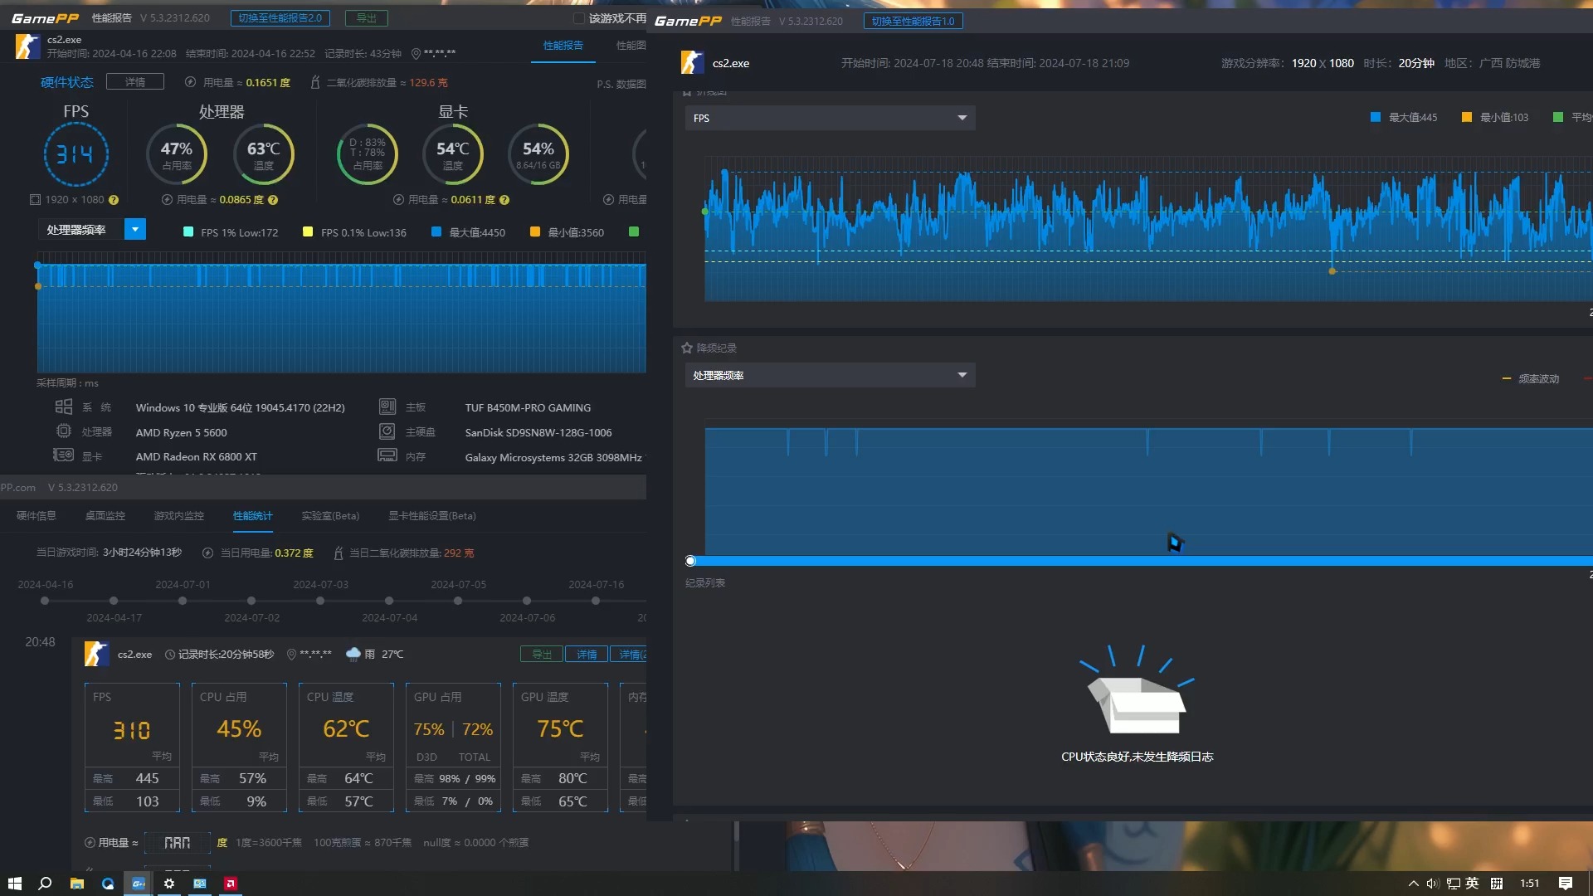This screenshot has height=896, width=1593.
Task: Click help icon next to 0.0865 度
Action: pos(273,200)
